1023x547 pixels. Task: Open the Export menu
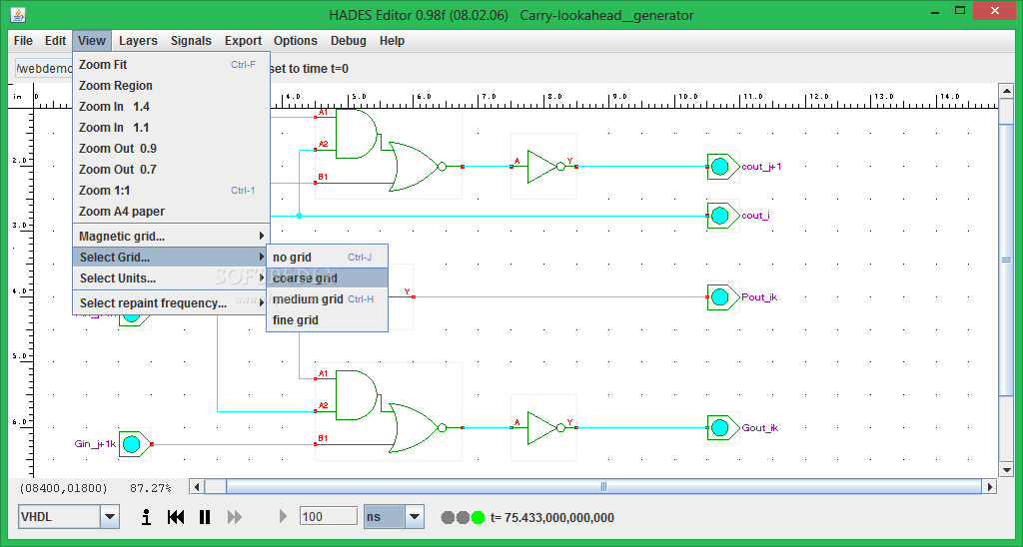click(244, 40)
